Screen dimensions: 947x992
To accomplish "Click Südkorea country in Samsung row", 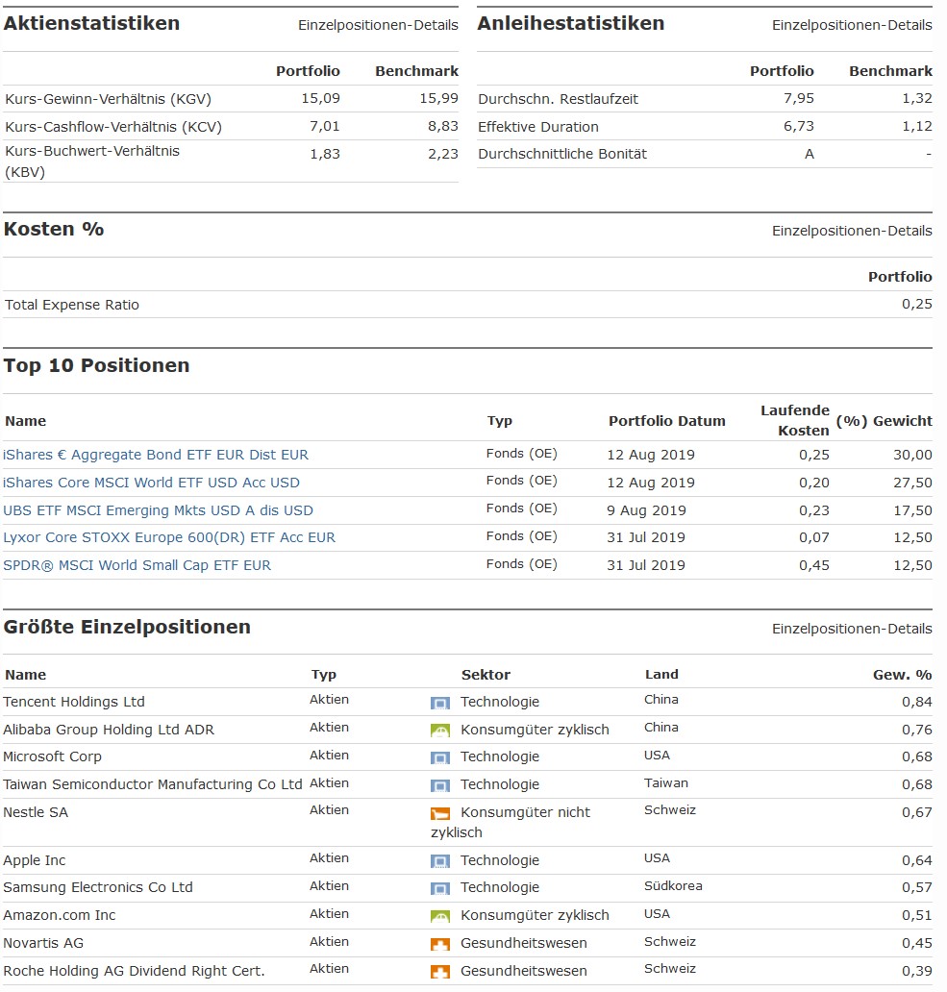I will click(673, 886).
